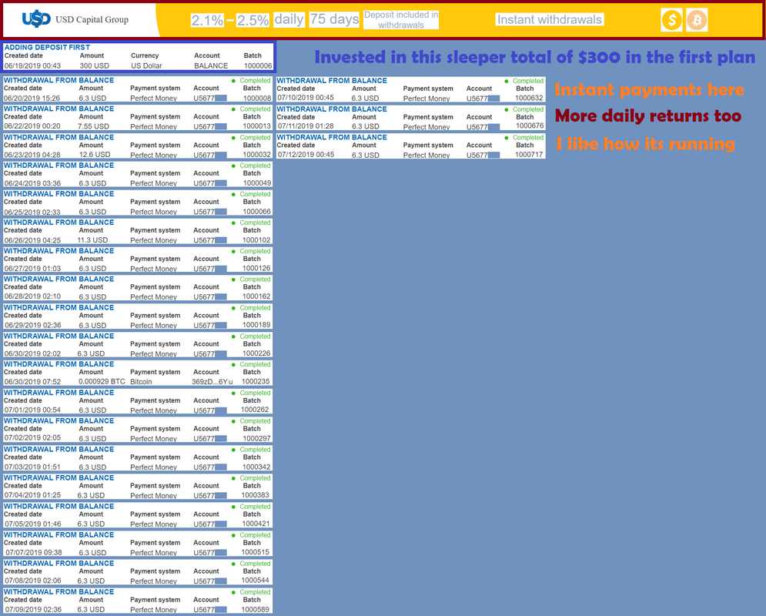Viewport: 766px width, 616px height.
Task: Click 'US Dollar' currency in deposit row
Action: tap(146, 65)
